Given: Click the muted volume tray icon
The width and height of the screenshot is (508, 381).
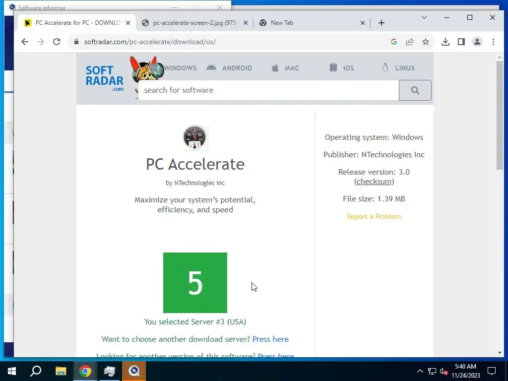Looking at the screenshot, I should point(444,371).
